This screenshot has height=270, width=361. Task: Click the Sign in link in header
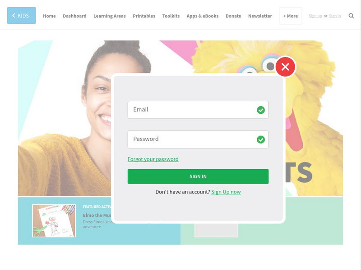click(335, 16)
